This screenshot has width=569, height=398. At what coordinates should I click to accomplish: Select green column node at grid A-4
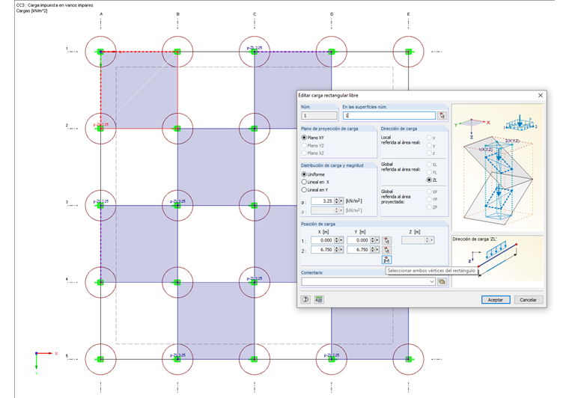click(100, 282)
